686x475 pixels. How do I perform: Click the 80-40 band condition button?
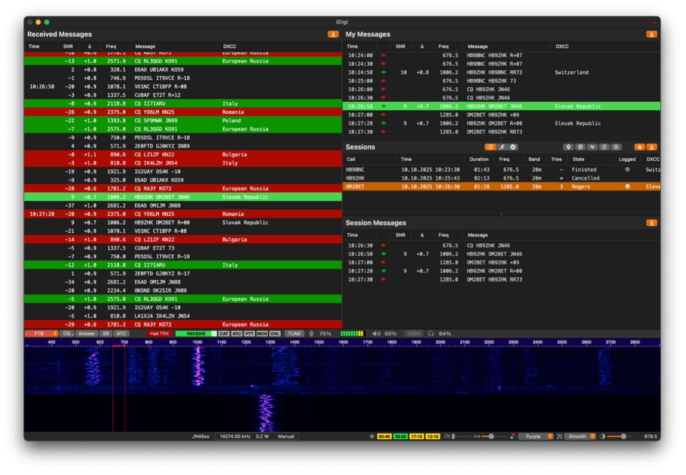pos(384,436)
